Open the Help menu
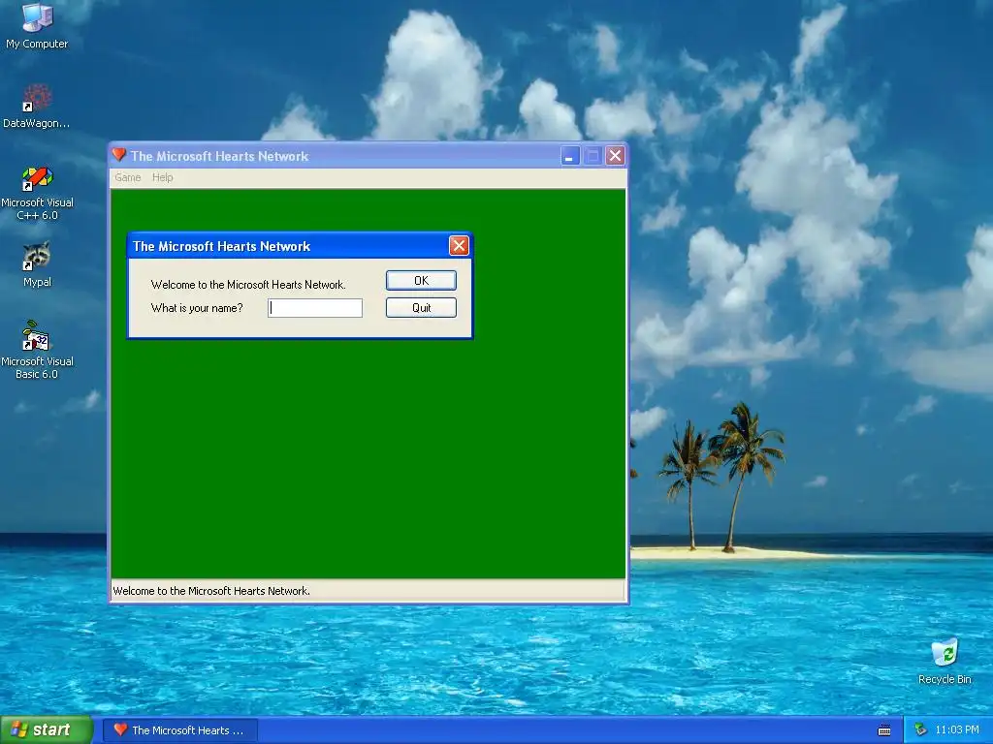The width and height of the screenshot is (993, 744). pyautogui.click(x=162, y=177)
